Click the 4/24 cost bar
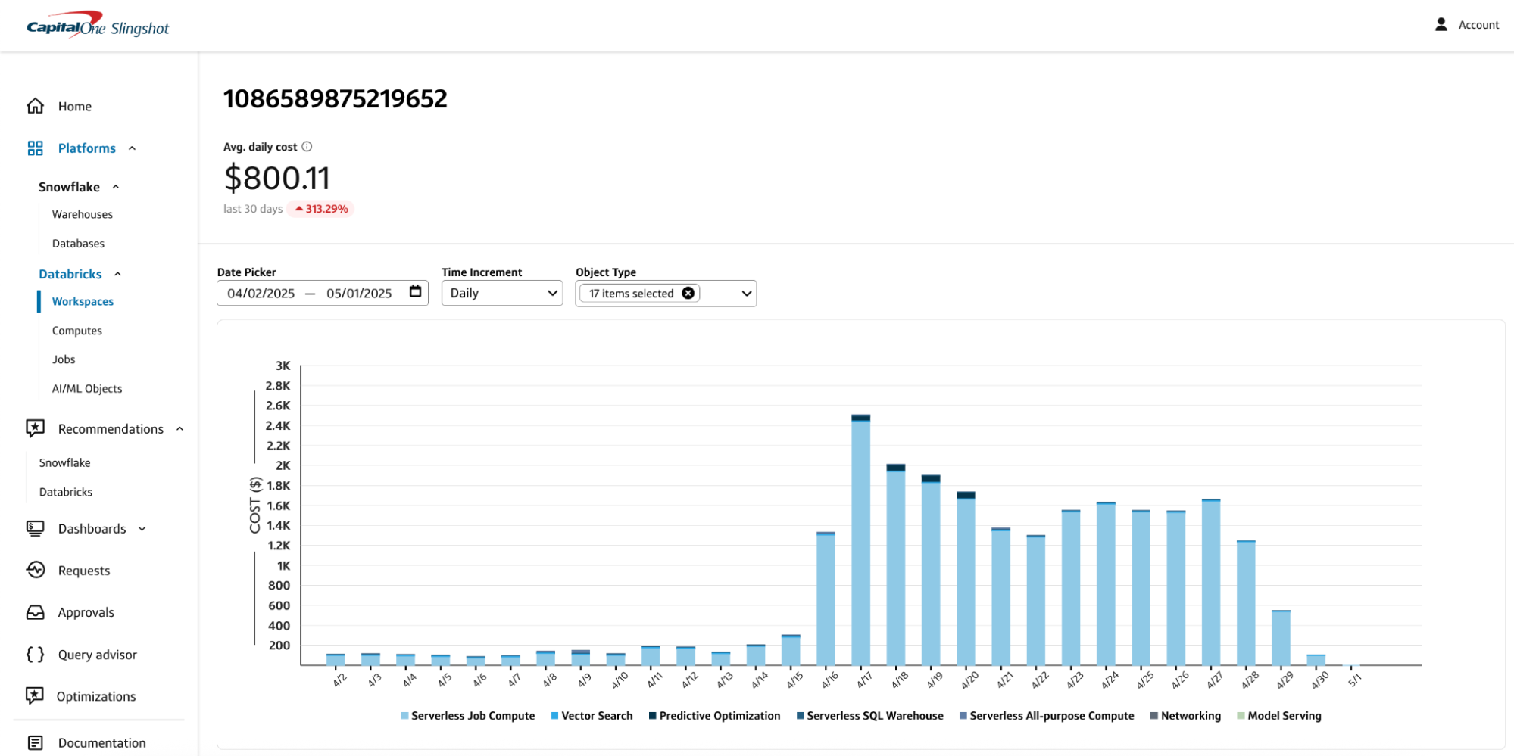The height and width of the screenshot is (756, 1514). (x=1106, y=583)
